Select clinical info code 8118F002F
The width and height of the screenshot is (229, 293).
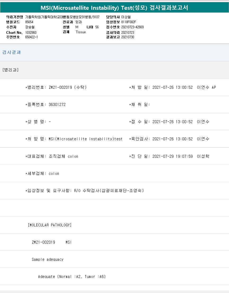(x=129, y=22)
